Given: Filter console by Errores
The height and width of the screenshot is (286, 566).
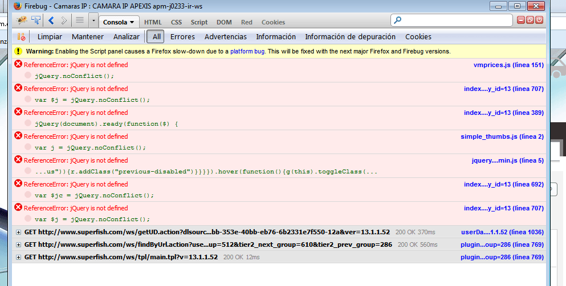Looking at the screenshot, I should point(182,37).
